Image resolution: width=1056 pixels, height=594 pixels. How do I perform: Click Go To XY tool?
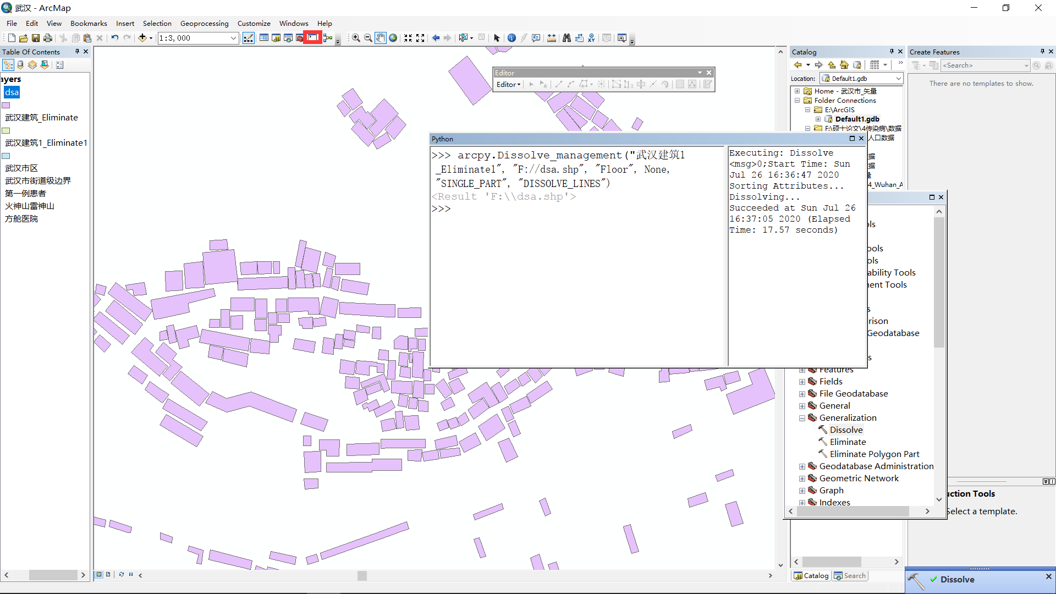591,38
